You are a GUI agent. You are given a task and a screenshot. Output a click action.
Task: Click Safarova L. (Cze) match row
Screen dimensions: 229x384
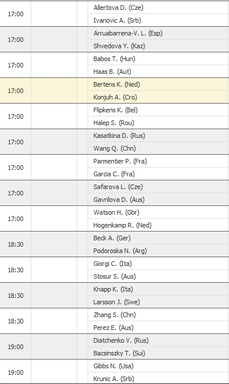point(115,193)
